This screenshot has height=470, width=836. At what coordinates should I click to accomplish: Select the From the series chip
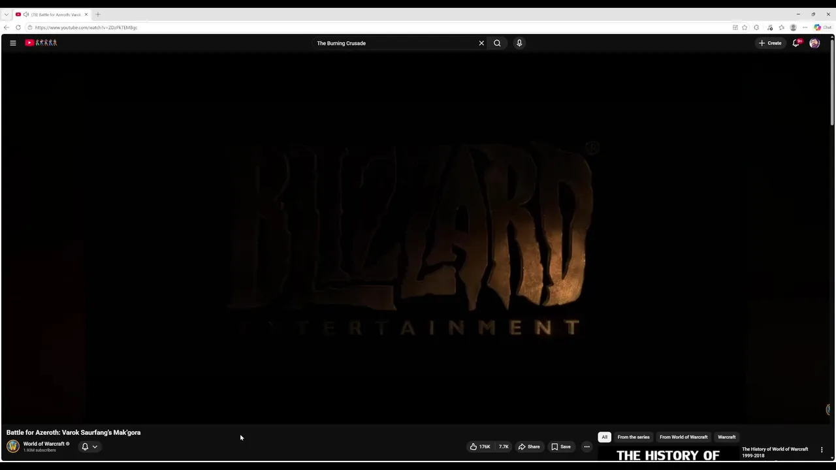(634, 437)
